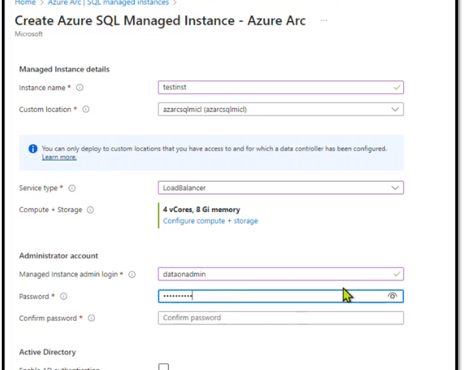Open info tooltip for Compute + Storage

[90, 210]
